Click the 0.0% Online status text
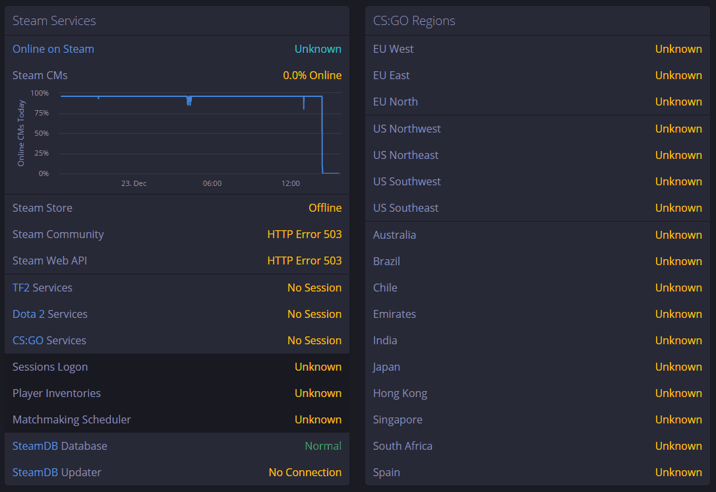This screenshot has width=716, height=492. tap(313, 75)
